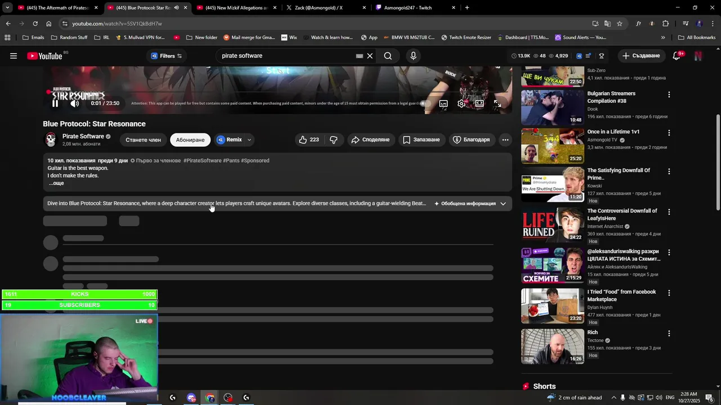Run search with the magnifier button
The image size is (721, 405).
(x=388, y=56)
